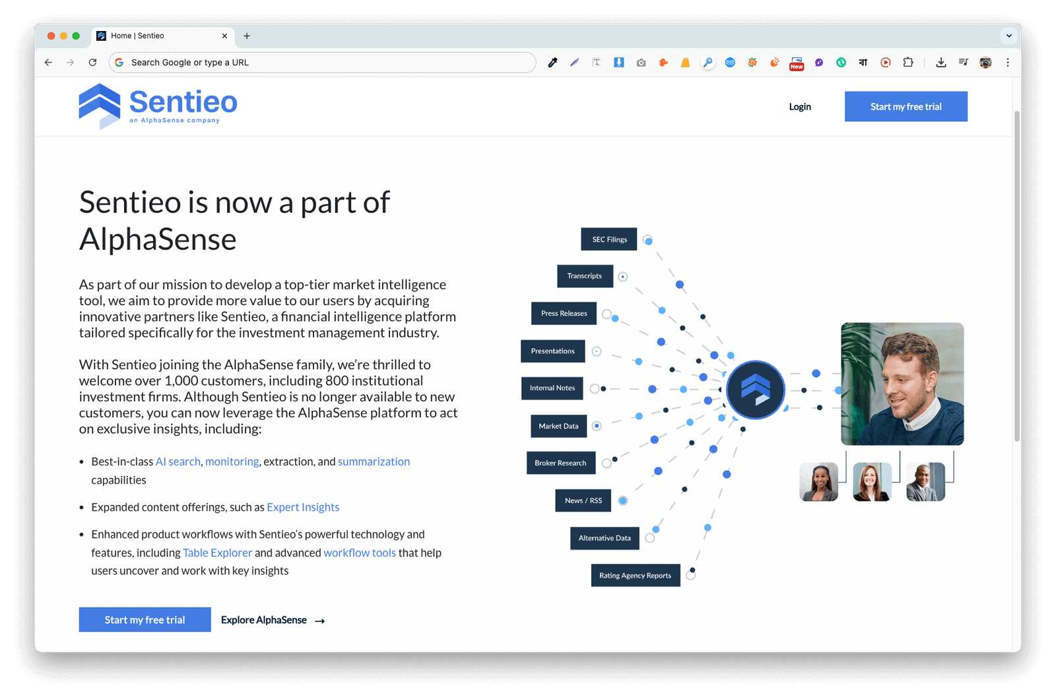The image size is (1056, 698).
Task: Click the Alternative Data label
Action: 605,538
